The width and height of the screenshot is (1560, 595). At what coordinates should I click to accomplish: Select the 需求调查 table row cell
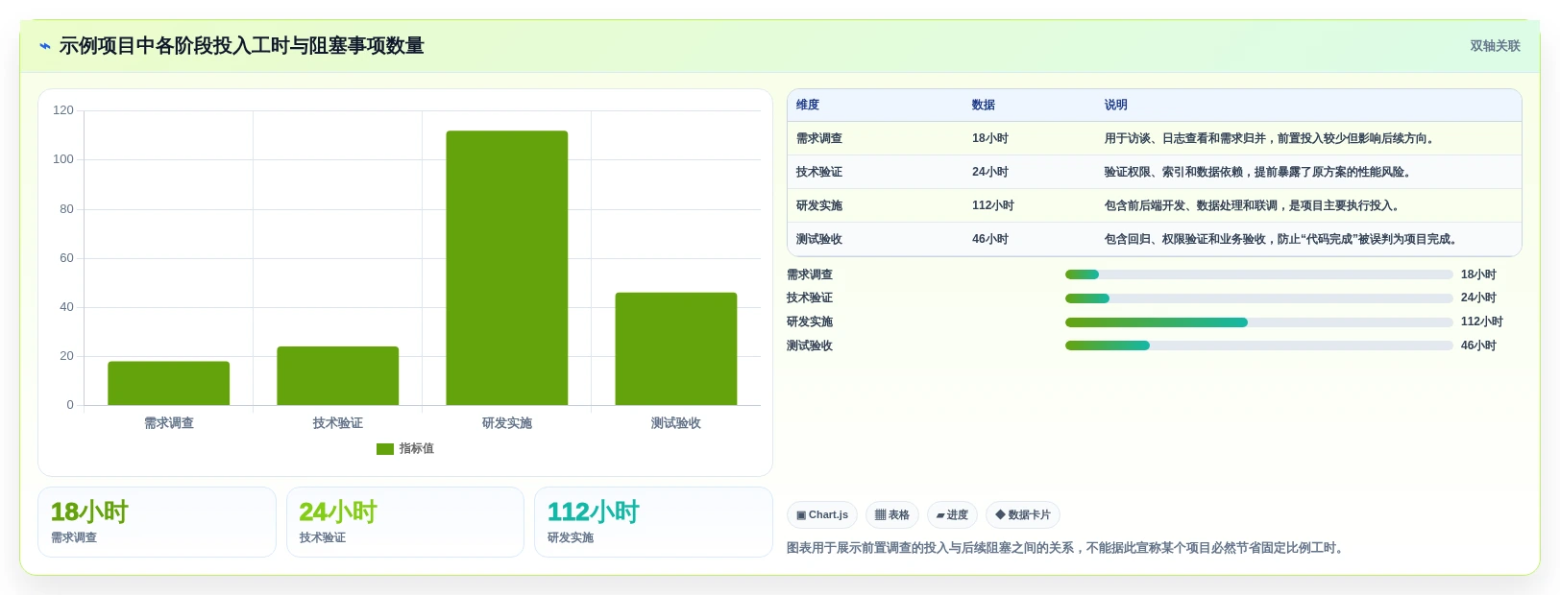pyautogui.click(x=819, y=138)
